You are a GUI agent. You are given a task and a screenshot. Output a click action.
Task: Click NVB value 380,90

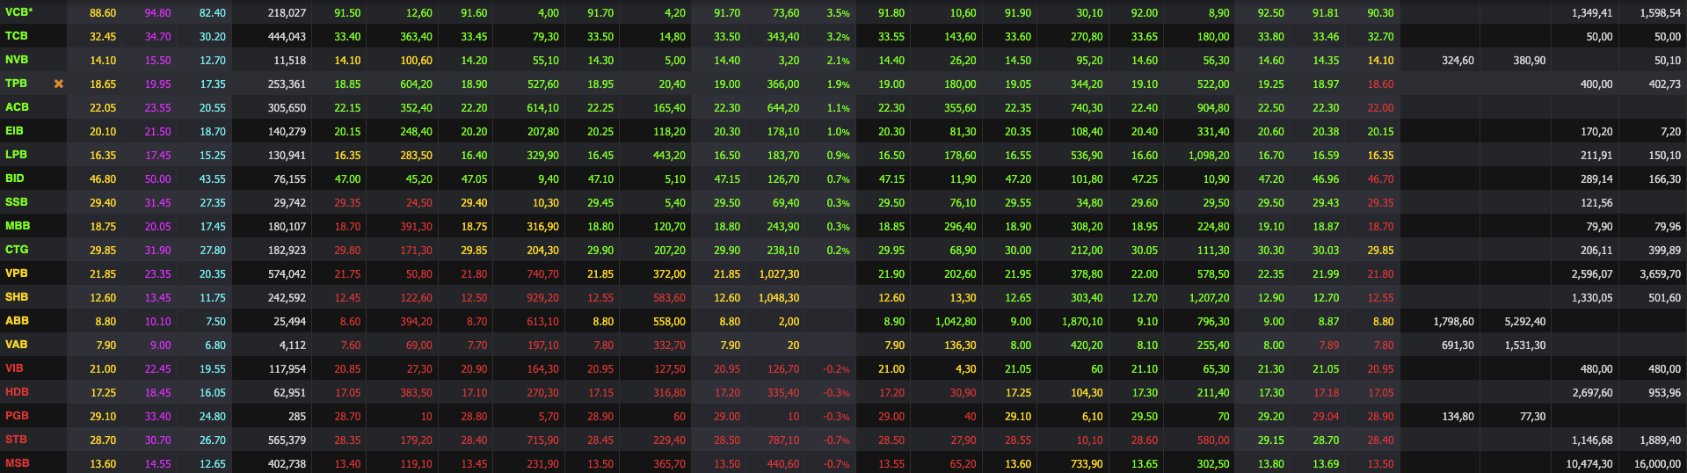click(x=1530, y=61)
